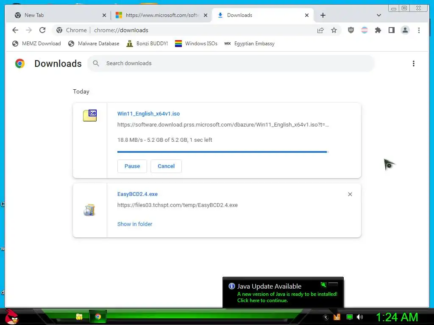The width and height of the screenshot is (434, 325).
Task: Click the Java Update Available notification
Action: pos(283,293)
